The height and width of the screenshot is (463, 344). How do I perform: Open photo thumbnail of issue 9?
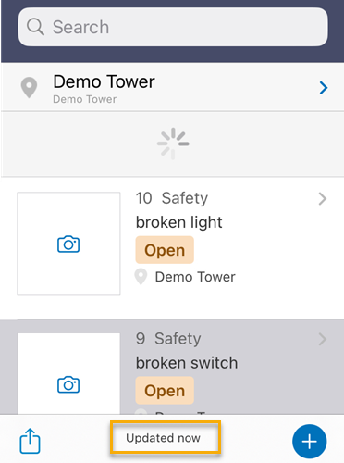pos(68,373)
